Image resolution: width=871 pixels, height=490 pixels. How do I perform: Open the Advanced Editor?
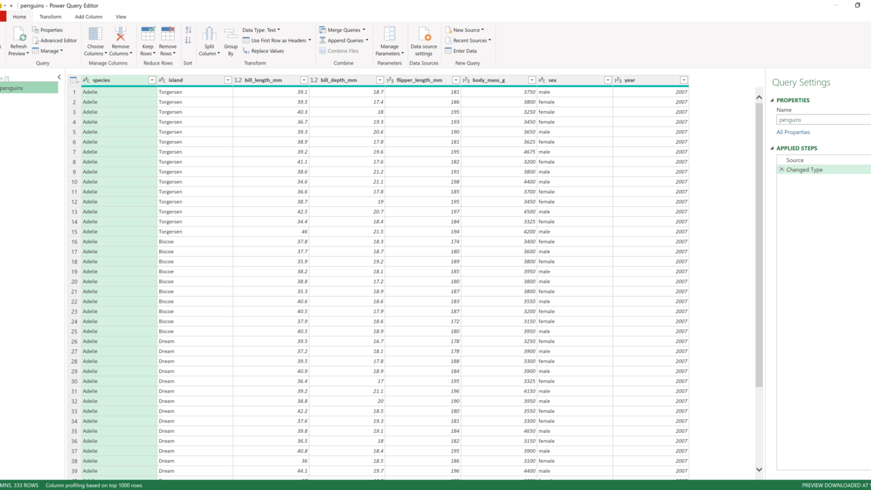[58, 40]
